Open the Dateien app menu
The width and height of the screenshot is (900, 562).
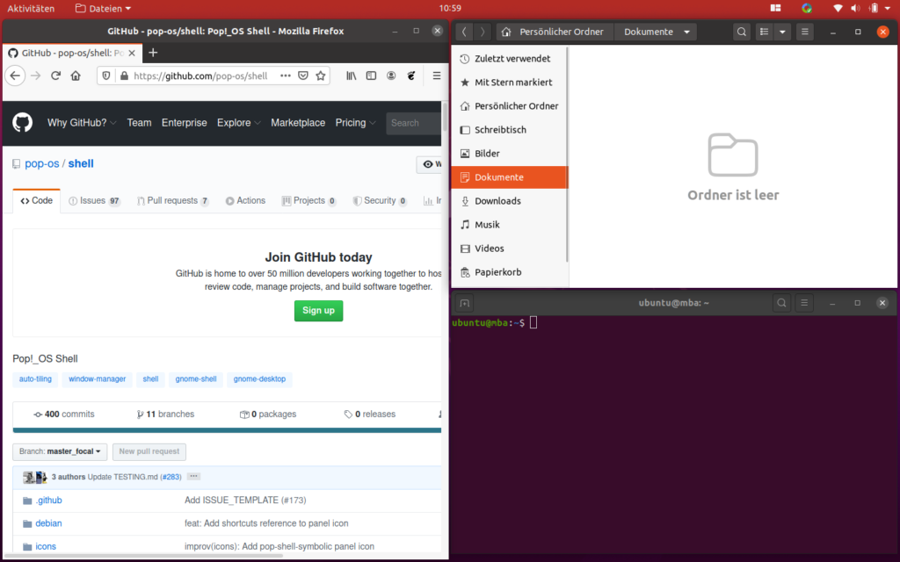[x=104, y=9]
